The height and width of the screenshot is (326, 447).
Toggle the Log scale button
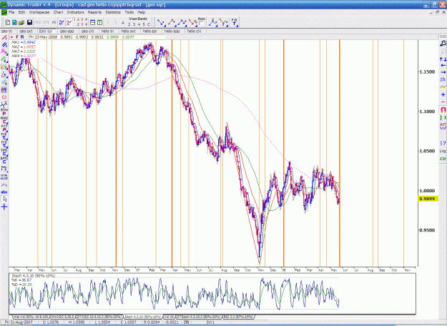click(443, 151)
